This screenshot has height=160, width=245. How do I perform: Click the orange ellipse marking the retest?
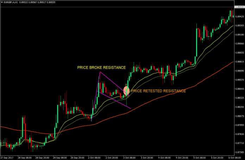click(x=126, y=90)
